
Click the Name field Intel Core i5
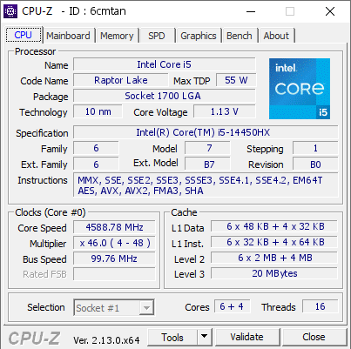(x=165, y=64)
